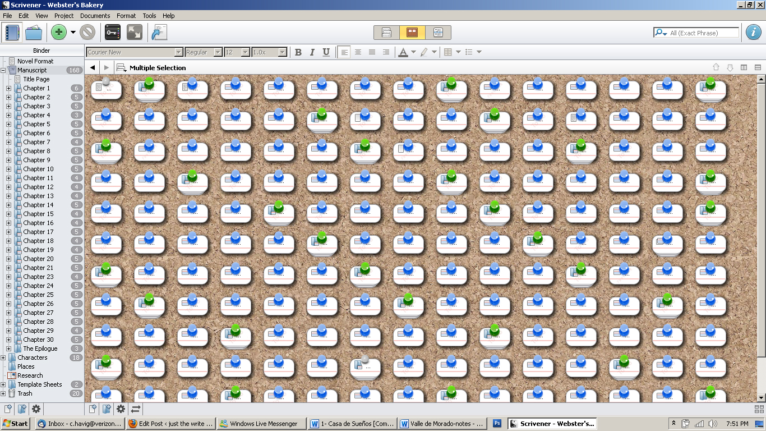Enter full screen composition mode
Image resolution: width=766 pixels, height=431 pixels.
pos(135,33)
